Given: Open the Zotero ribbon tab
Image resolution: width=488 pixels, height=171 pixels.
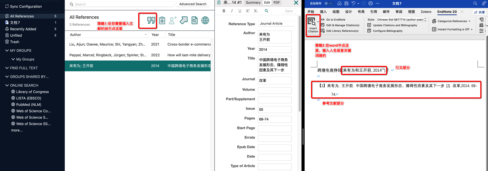Looking at the screenshot, I should (x=426, y=12).
